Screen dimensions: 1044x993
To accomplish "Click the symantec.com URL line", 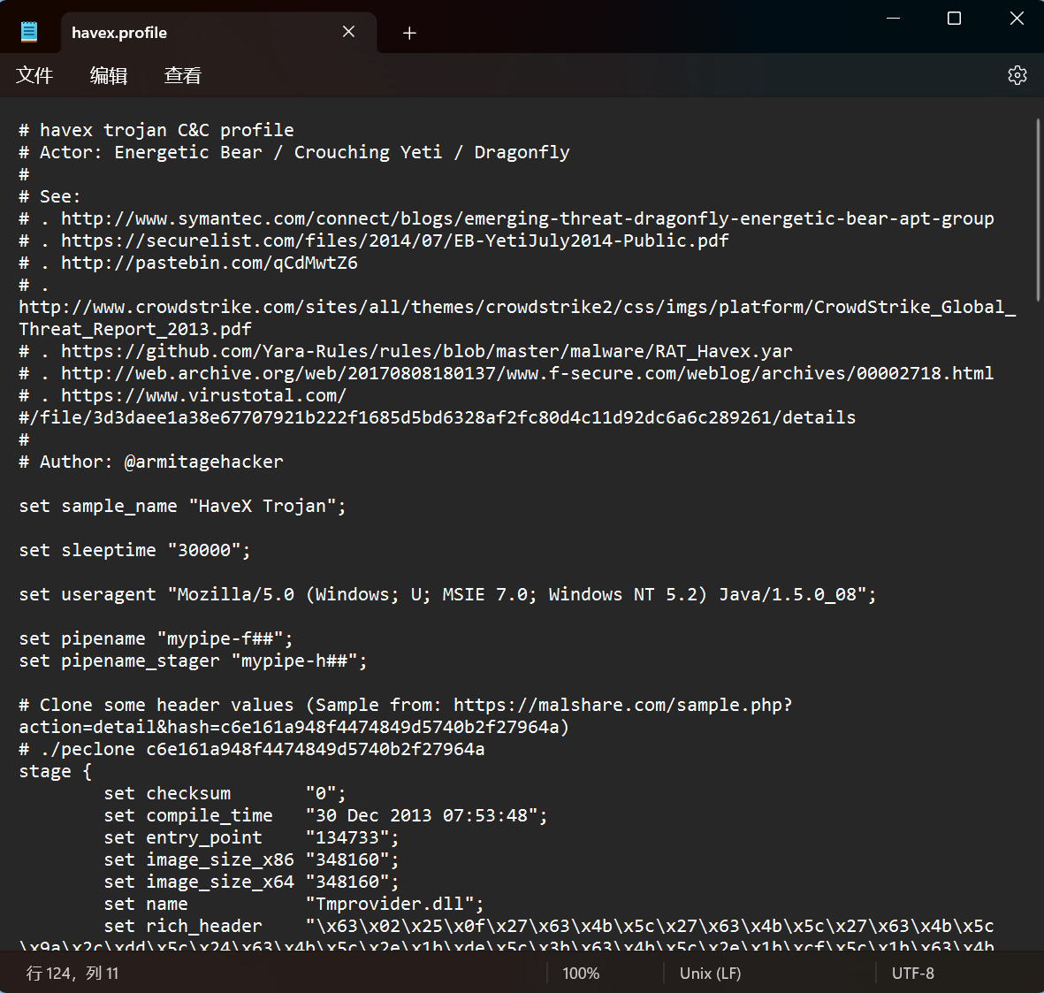I will pyautogui.click(x=506, y=218).
